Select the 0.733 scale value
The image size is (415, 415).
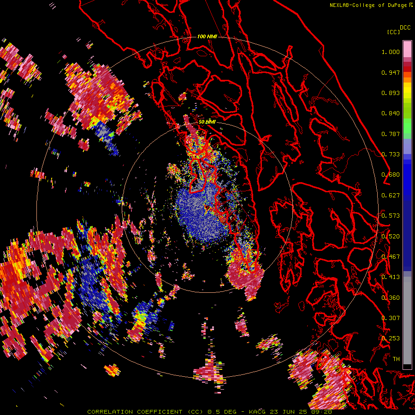point(391,154)
